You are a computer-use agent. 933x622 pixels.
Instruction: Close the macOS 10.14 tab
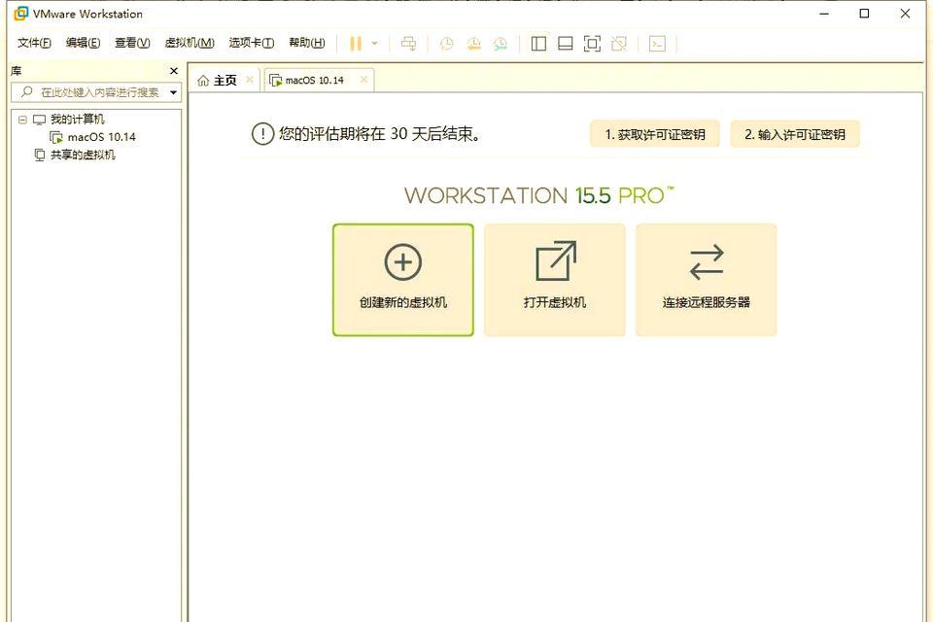(x=363, y=80)
